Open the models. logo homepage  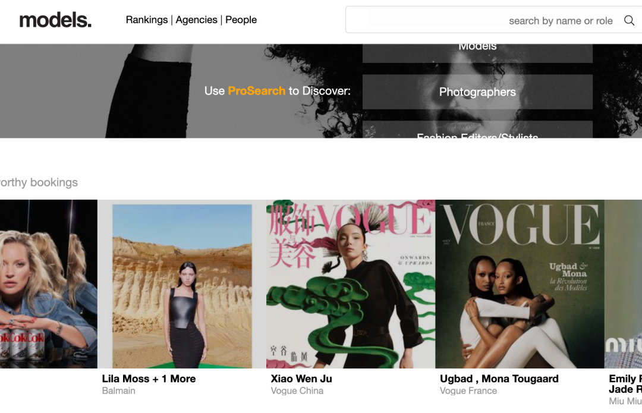point(55,20)
